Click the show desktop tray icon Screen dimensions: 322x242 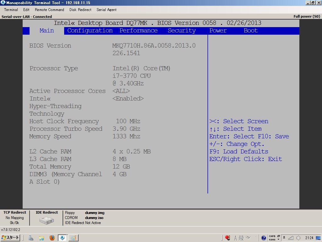(x=319, y=238)
